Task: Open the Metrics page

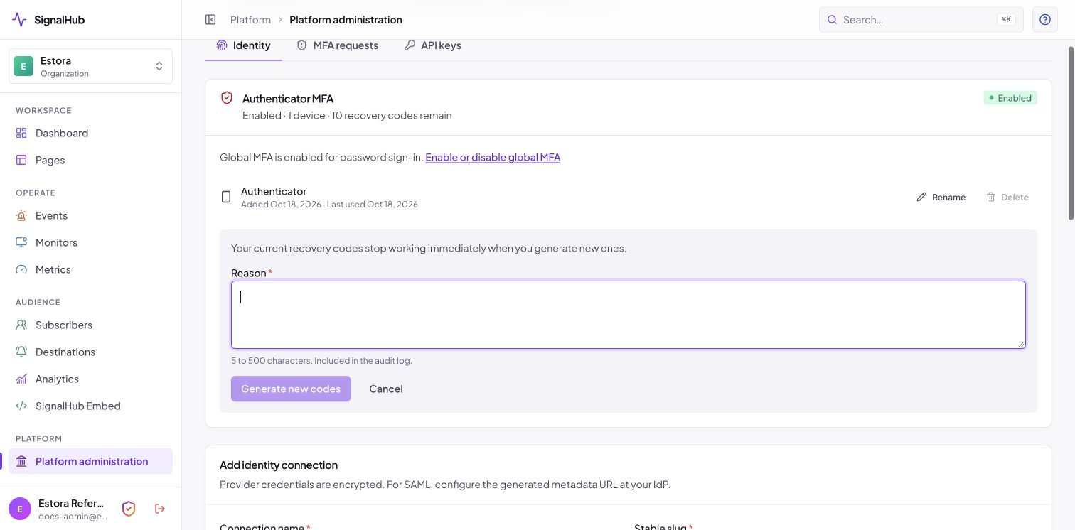Action: click(x=90, y=269)
